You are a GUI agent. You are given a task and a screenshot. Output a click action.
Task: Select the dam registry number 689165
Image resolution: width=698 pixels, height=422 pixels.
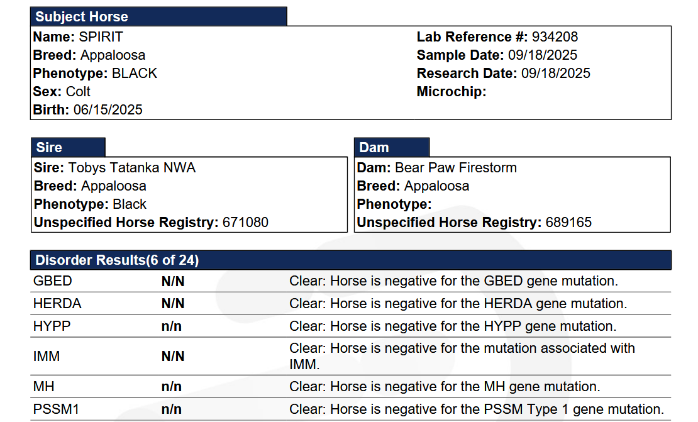click(568, 223)
